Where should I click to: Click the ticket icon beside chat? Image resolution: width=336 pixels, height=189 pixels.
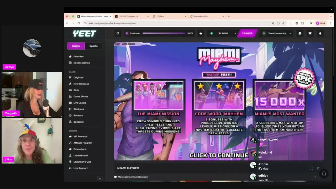click(x=310, y=33)
